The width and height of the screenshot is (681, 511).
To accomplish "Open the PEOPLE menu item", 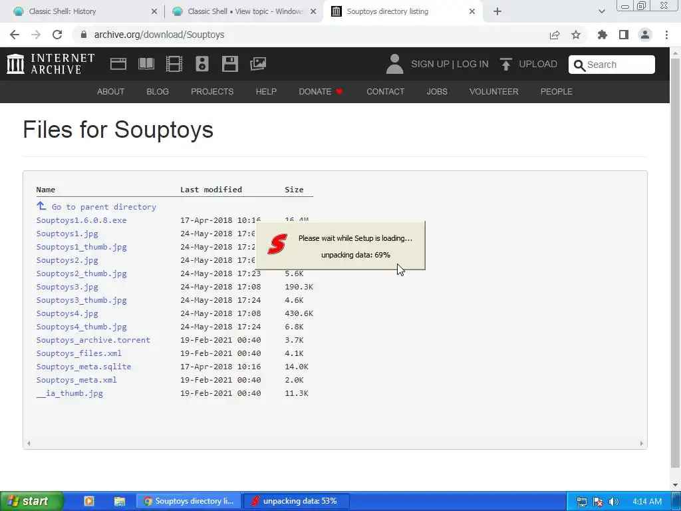I will pos(557,92).
